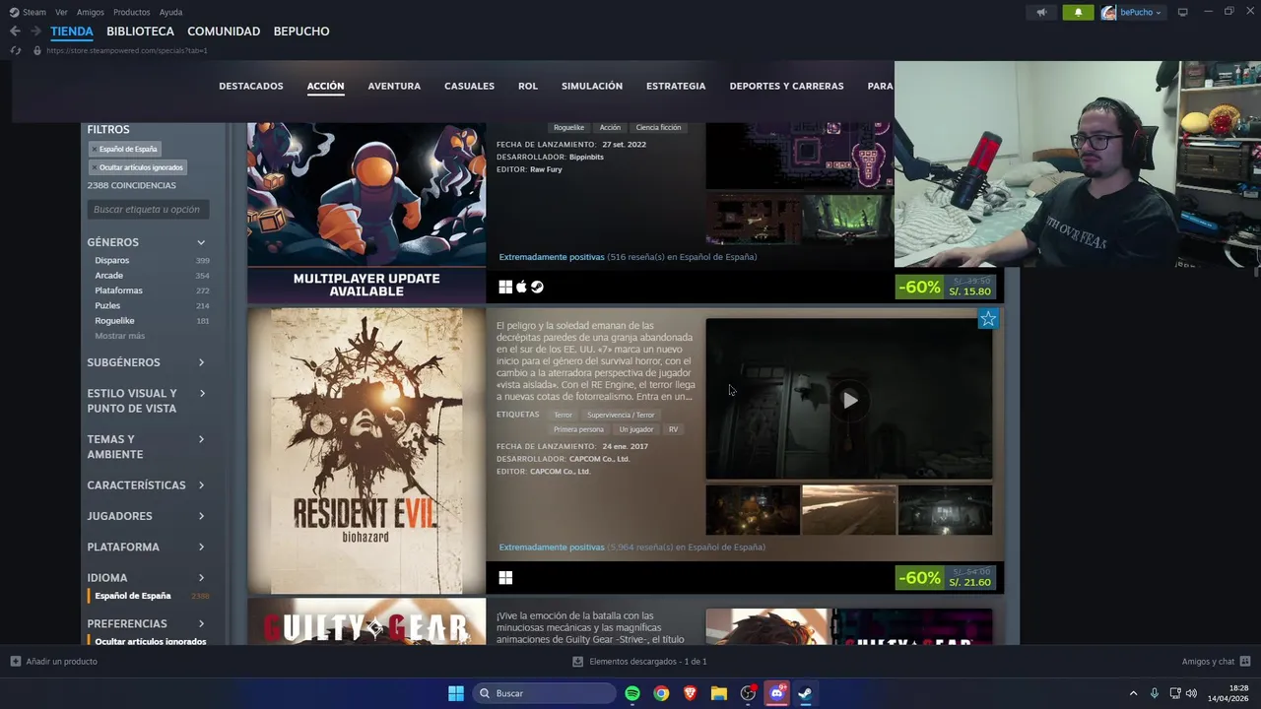This screenshot has height=709, width=1261.
Task: Open the Ver menu
Action: (x=62, y=12)
